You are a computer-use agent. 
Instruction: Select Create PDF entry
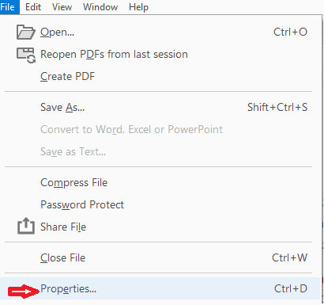click(162, 77)
